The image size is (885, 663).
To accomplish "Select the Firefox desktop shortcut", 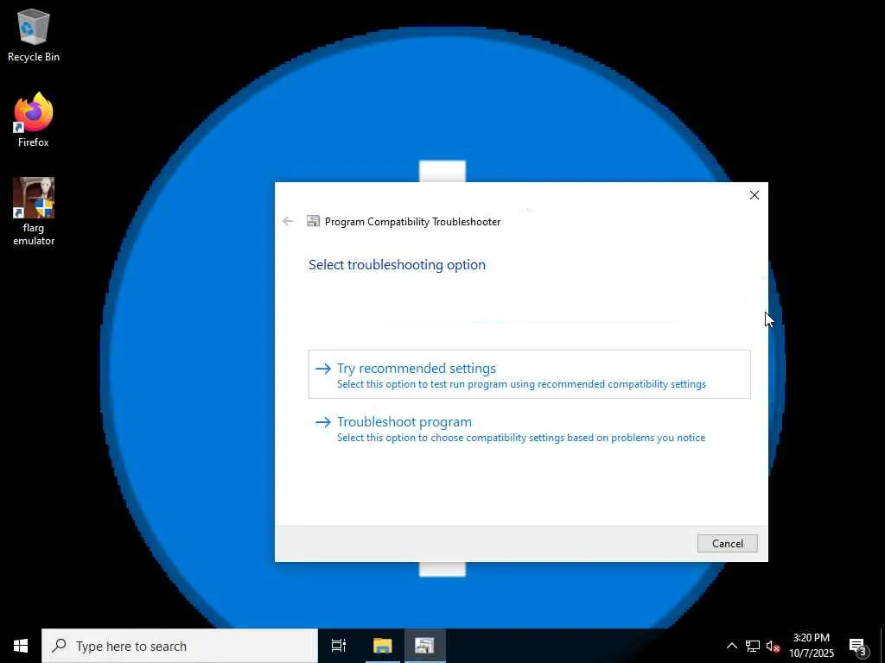I will 34,121.
